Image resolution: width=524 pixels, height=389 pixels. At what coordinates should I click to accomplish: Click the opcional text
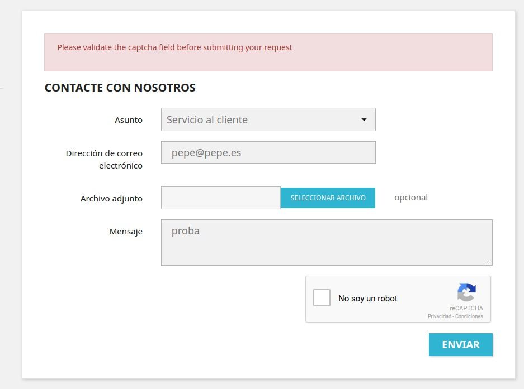(x=410, y=198)
